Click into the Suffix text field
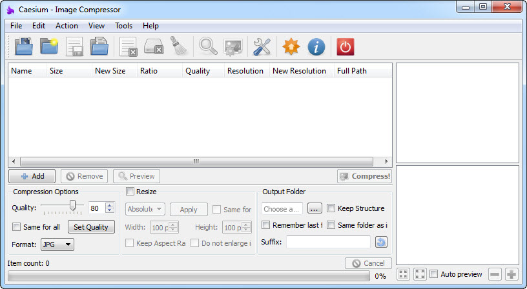The height and width of the screenshot is (289, 527). 328,242
